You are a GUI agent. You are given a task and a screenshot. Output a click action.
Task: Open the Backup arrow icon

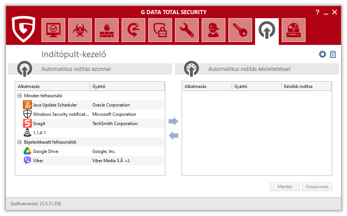point(133,30)
